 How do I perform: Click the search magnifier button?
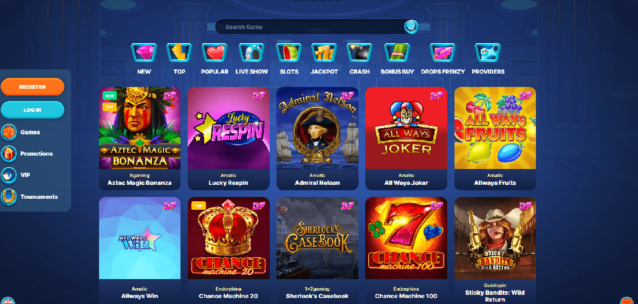(411, 27)
